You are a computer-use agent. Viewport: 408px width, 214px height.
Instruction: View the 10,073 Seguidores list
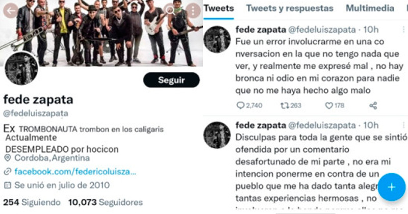[x=106, y=202]
